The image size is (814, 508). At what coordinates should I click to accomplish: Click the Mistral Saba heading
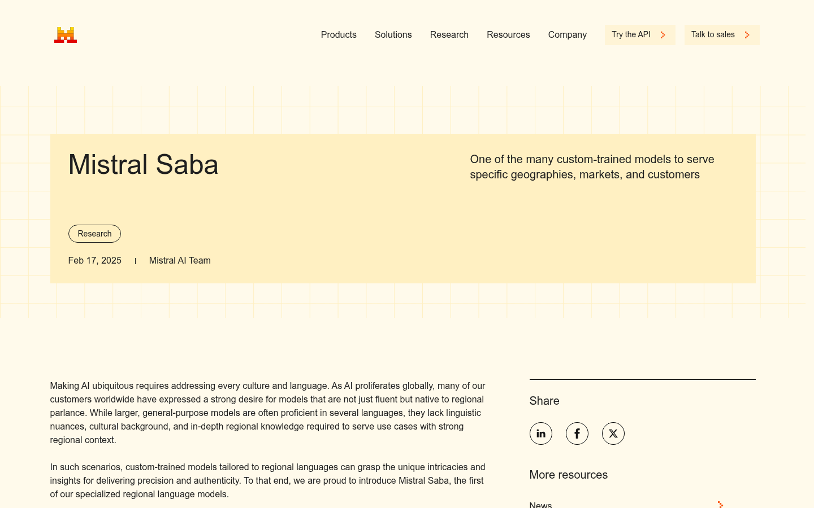pyautogui.click(x=143, y=165)
